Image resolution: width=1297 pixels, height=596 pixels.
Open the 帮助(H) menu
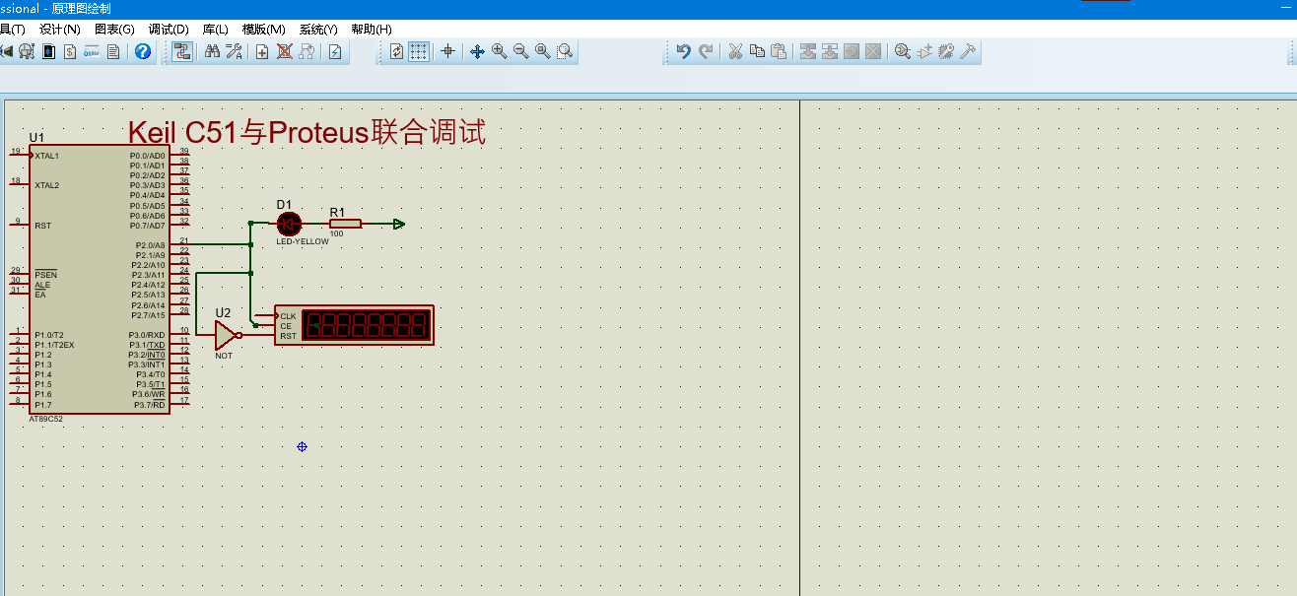coord(372,30)
